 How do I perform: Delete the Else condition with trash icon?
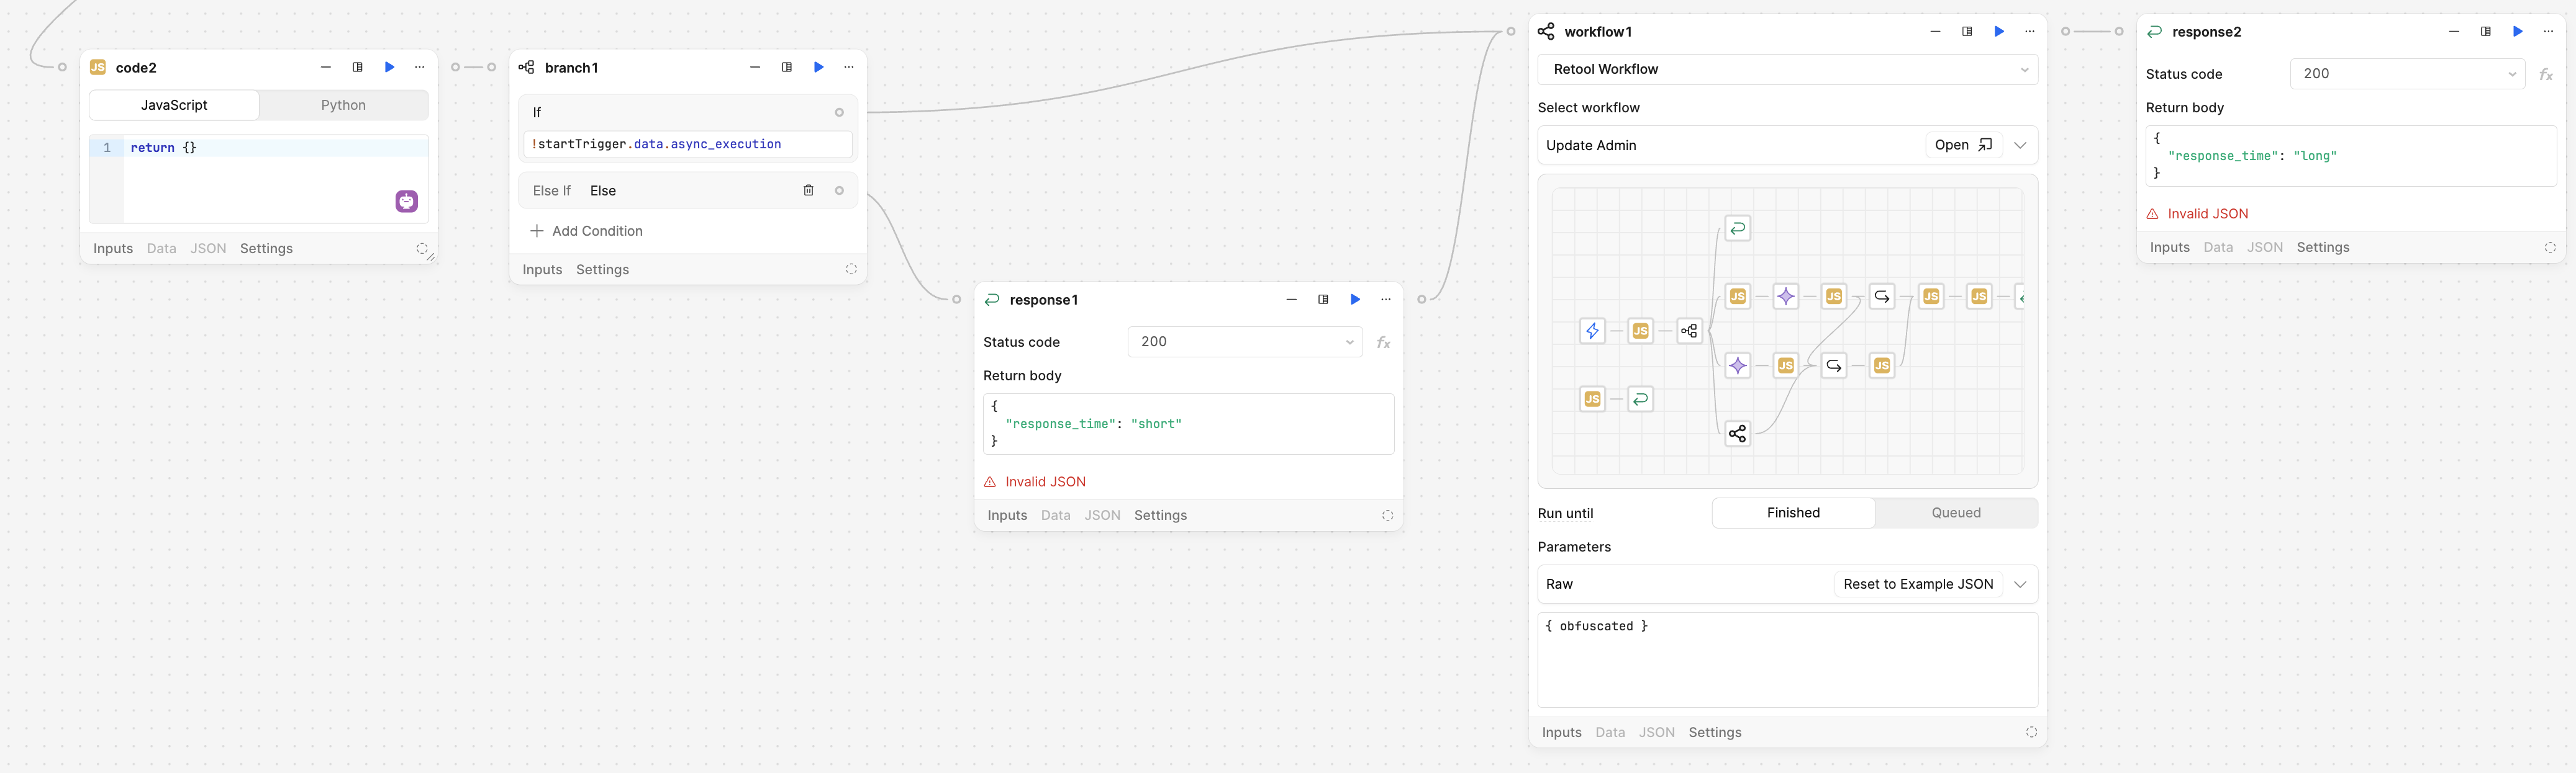(808, 190)
